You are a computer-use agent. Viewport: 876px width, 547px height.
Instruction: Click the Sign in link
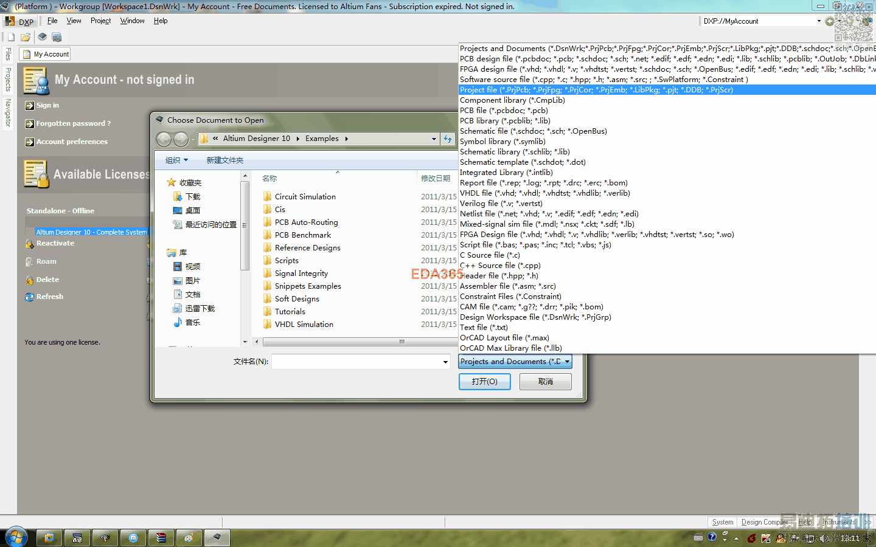click(47, 105)
